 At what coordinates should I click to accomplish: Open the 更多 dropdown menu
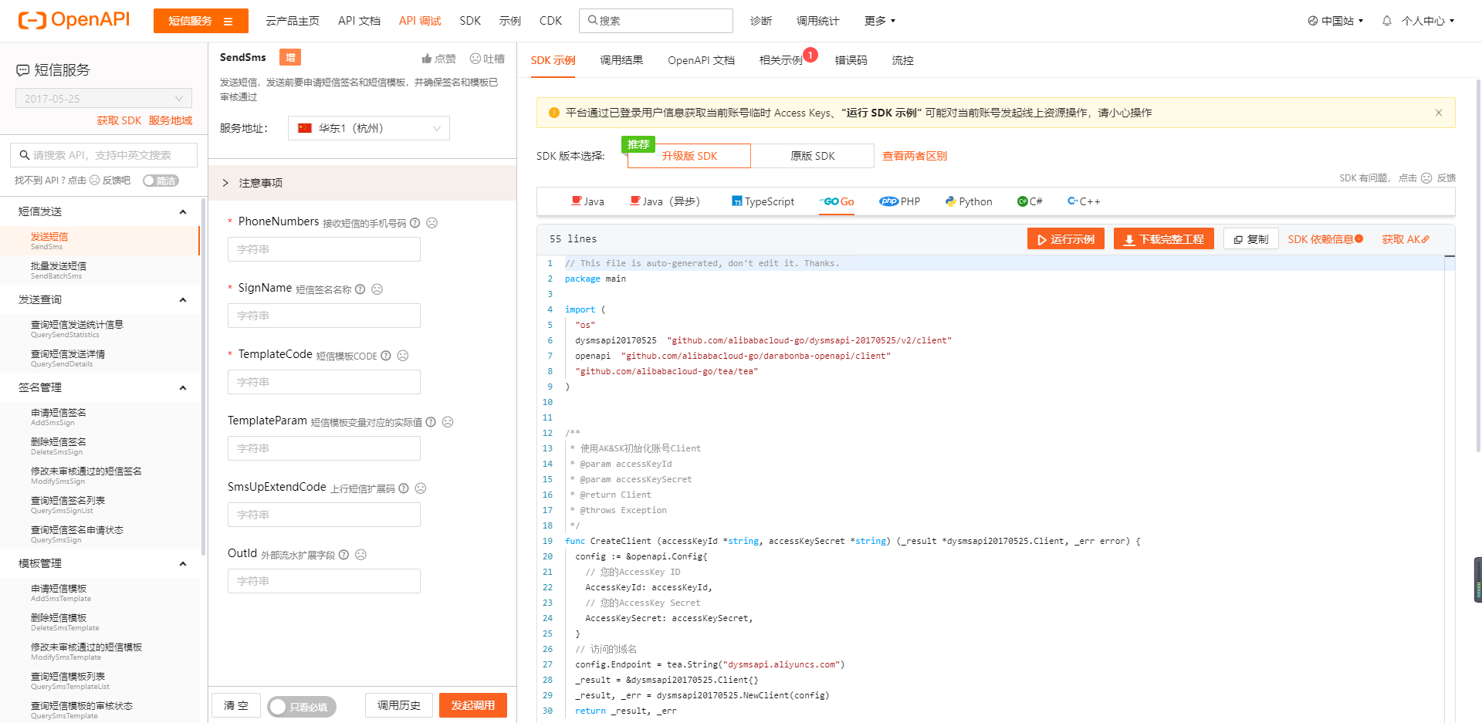880,21
